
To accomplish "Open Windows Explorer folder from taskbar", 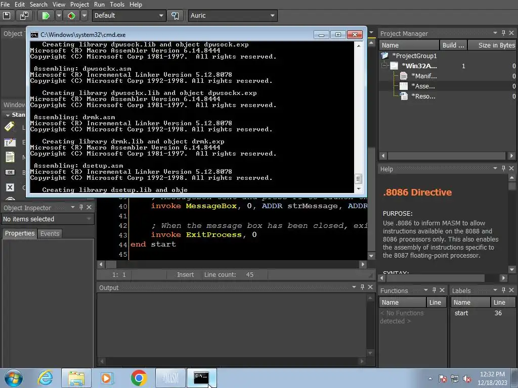I will 76,378.
